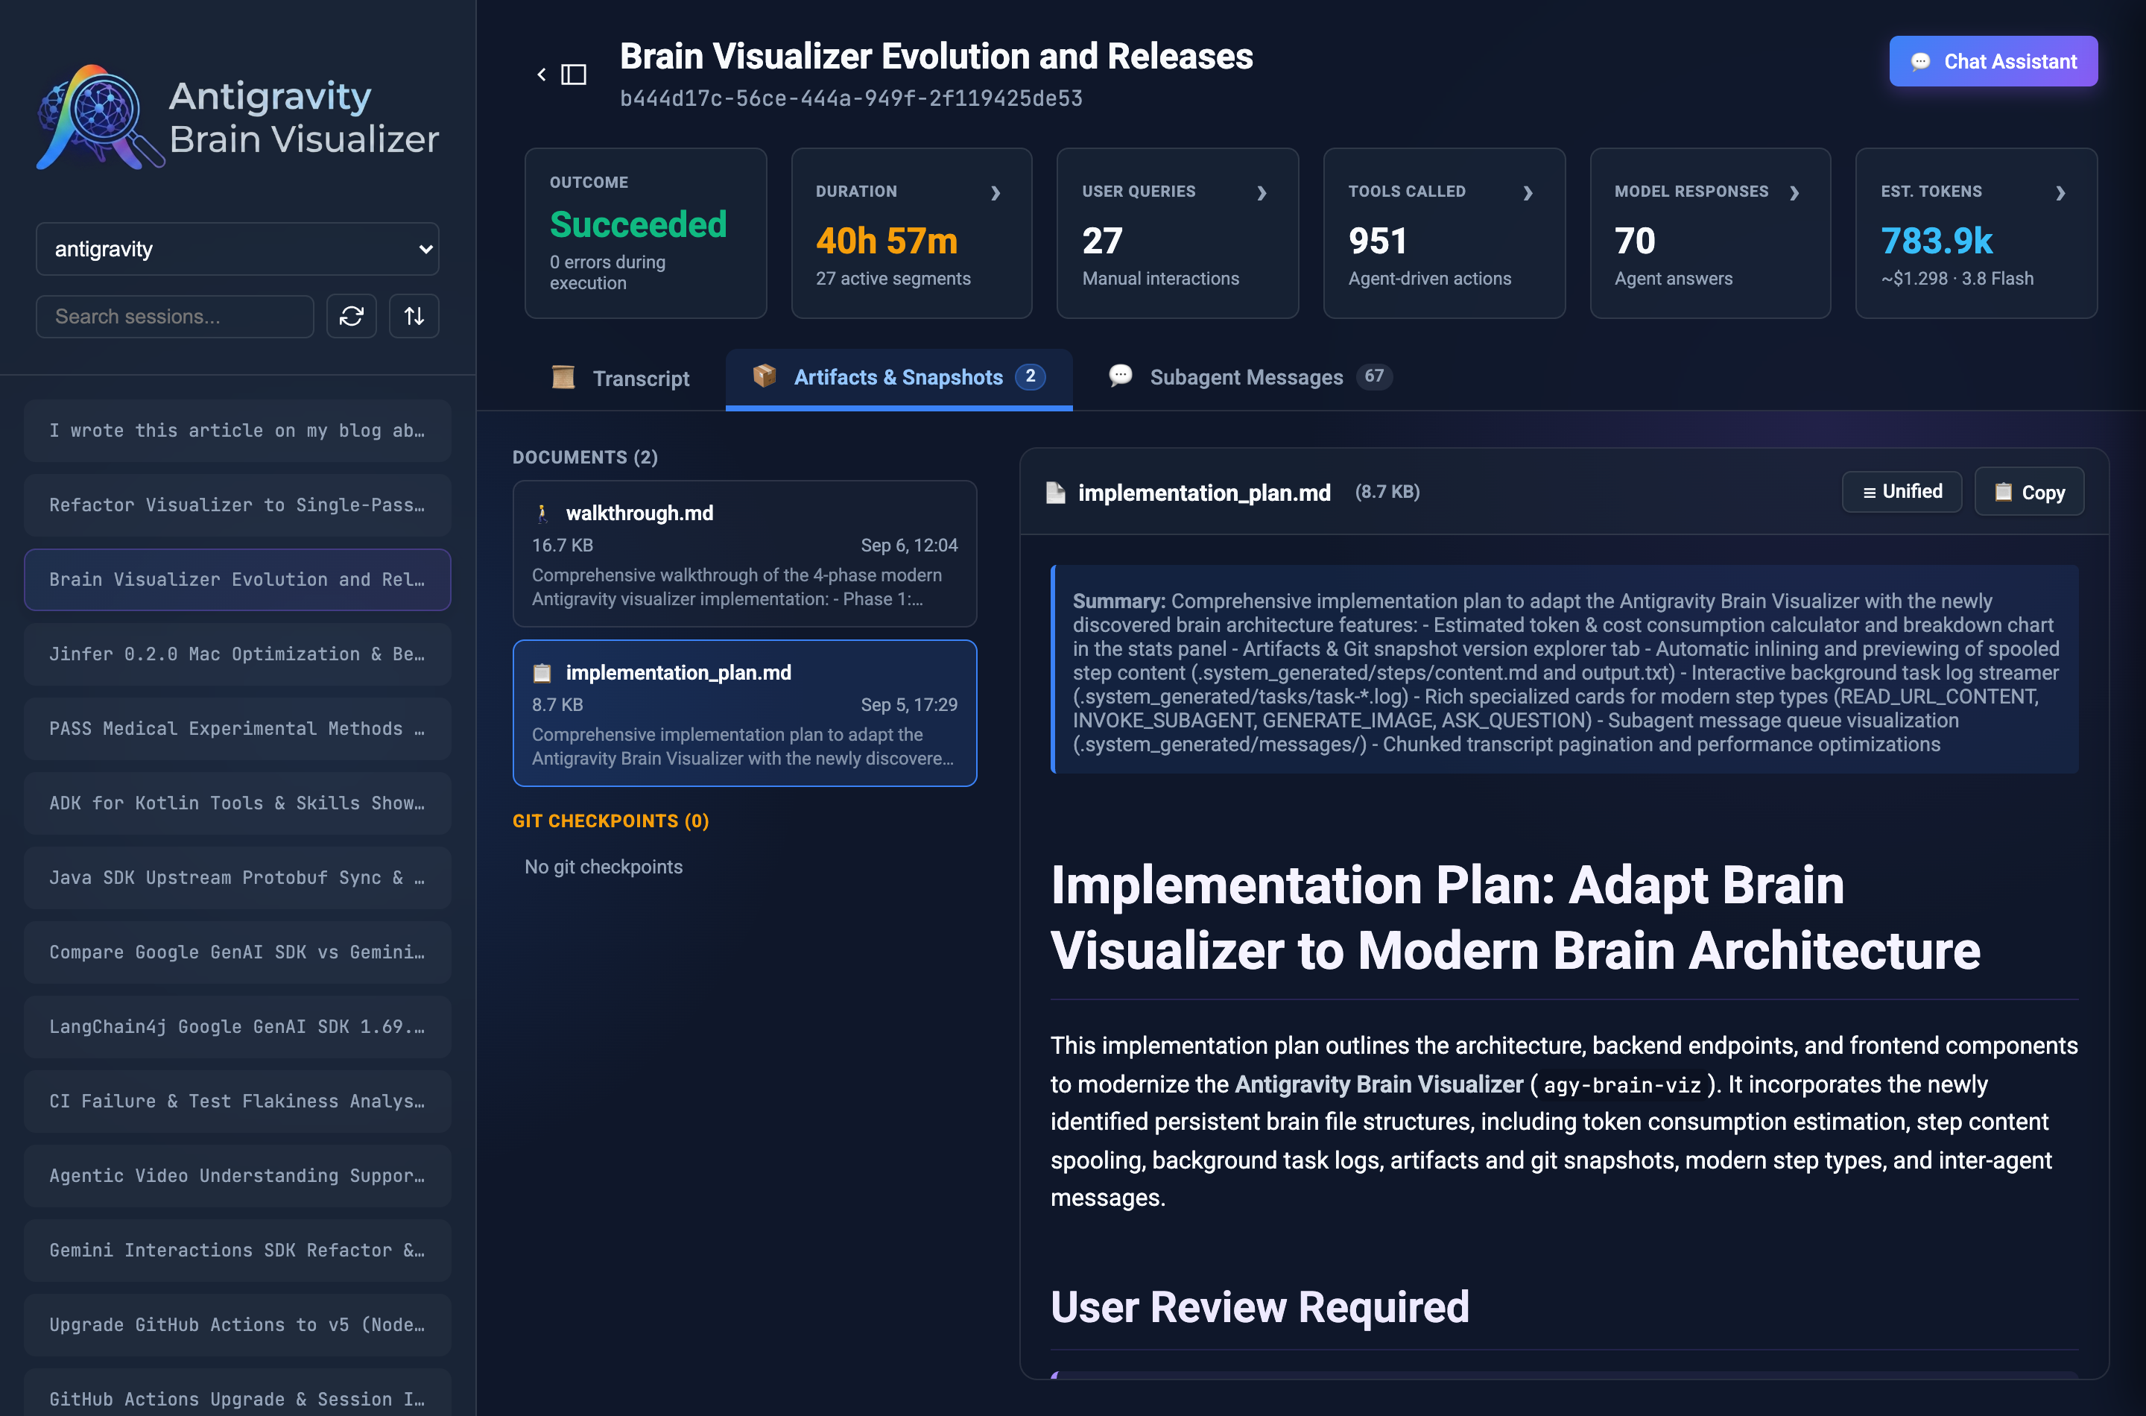Click the '67' badge on Subagent Messages
This screenshot has width=2146, height=1416.
(1374, 376)
